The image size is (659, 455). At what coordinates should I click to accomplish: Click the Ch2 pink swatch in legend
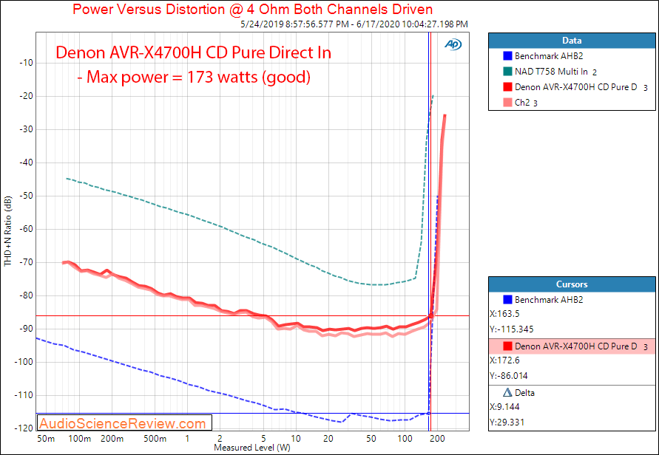pos(507,103)
